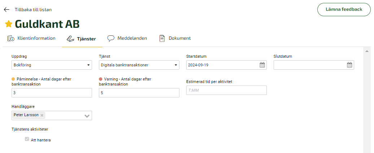Screen dimensions: 374x153
Task: Open the Tjänst dropdown Digitala banktransaktioner
Action: [139, 65]
